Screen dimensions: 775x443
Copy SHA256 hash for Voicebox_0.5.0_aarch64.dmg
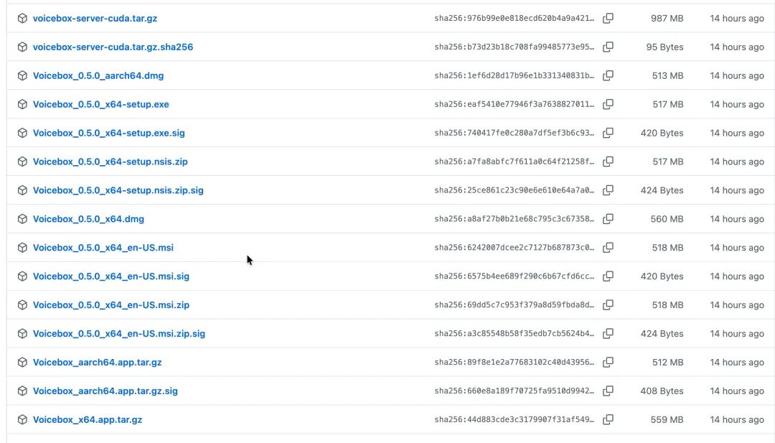point(608,75)
